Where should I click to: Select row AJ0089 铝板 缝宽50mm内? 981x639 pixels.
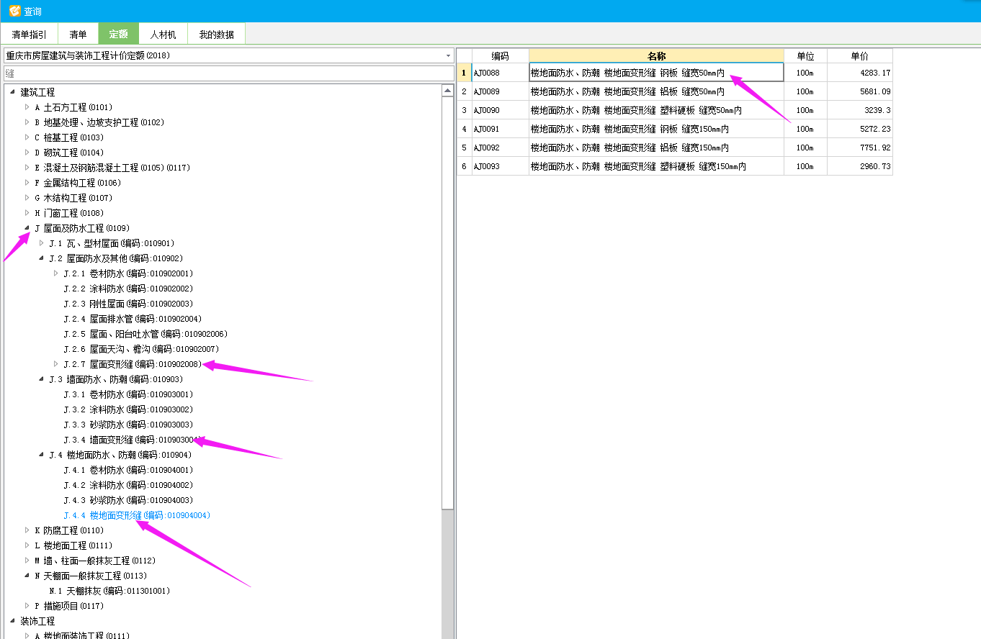coord(675,91)
